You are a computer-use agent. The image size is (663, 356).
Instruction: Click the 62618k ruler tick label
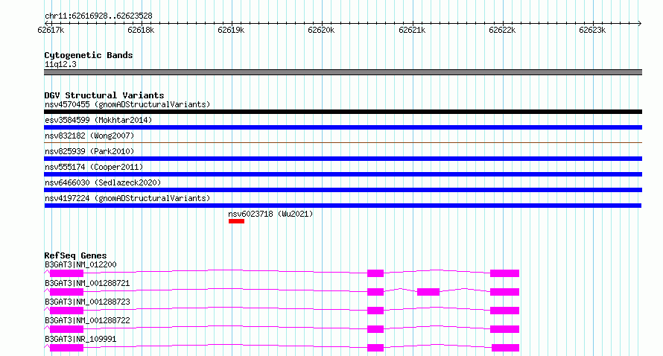pyautogui.click(x=141, y=30)
